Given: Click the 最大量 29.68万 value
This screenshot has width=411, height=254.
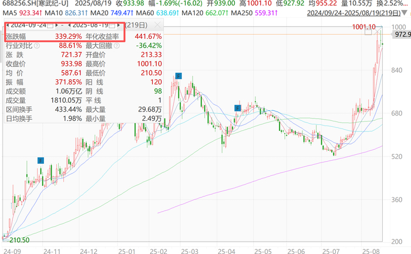Looking at the screenshot, I should [x=150, y=110].
